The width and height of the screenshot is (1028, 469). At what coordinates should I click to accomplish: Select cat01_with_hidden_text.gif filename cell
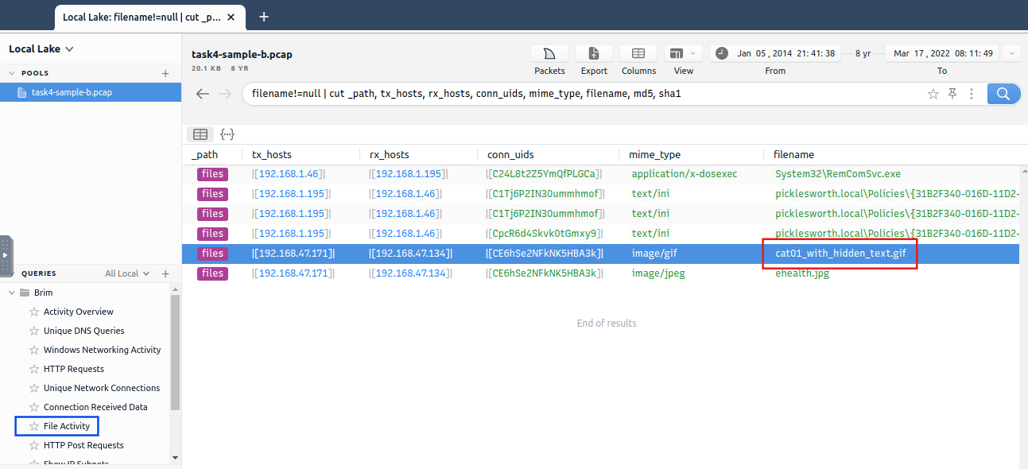point(840,253)
